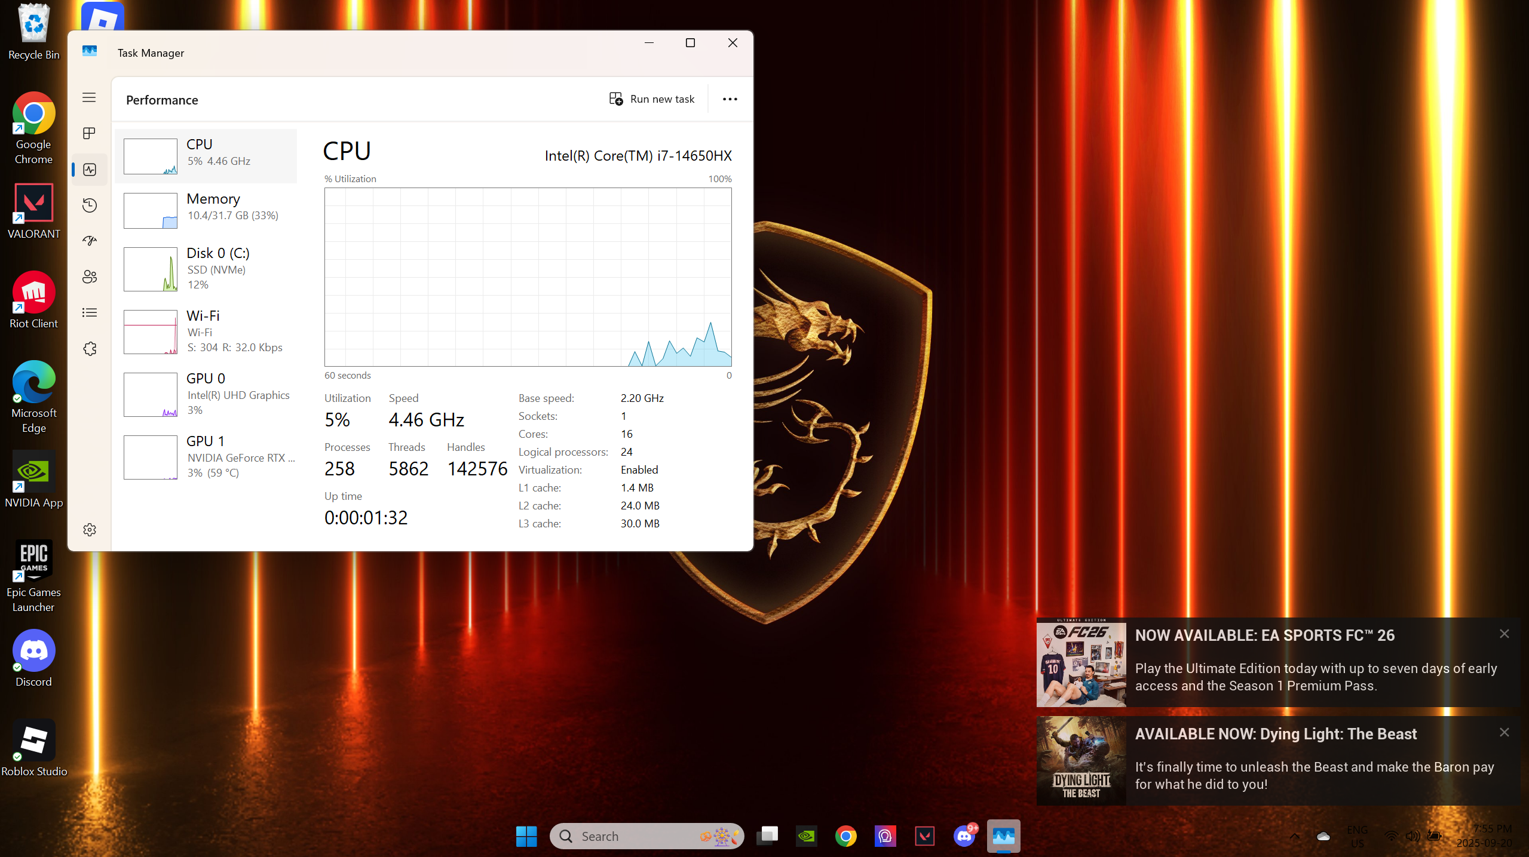Click Run new task button

pos(652,99)
